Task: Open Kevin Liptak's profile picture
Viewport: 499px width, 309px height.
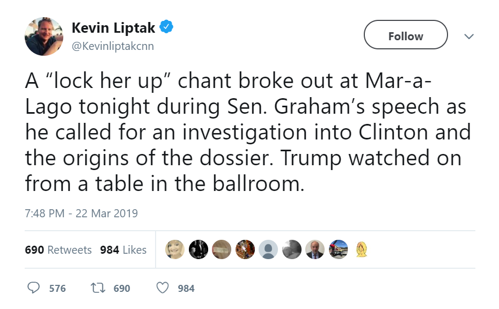Action: (44, 36)
